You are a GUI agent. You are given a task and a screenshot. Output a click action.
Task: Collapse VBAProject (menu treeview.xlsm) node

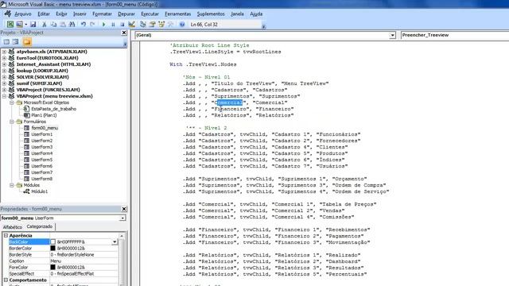point(4,96)
